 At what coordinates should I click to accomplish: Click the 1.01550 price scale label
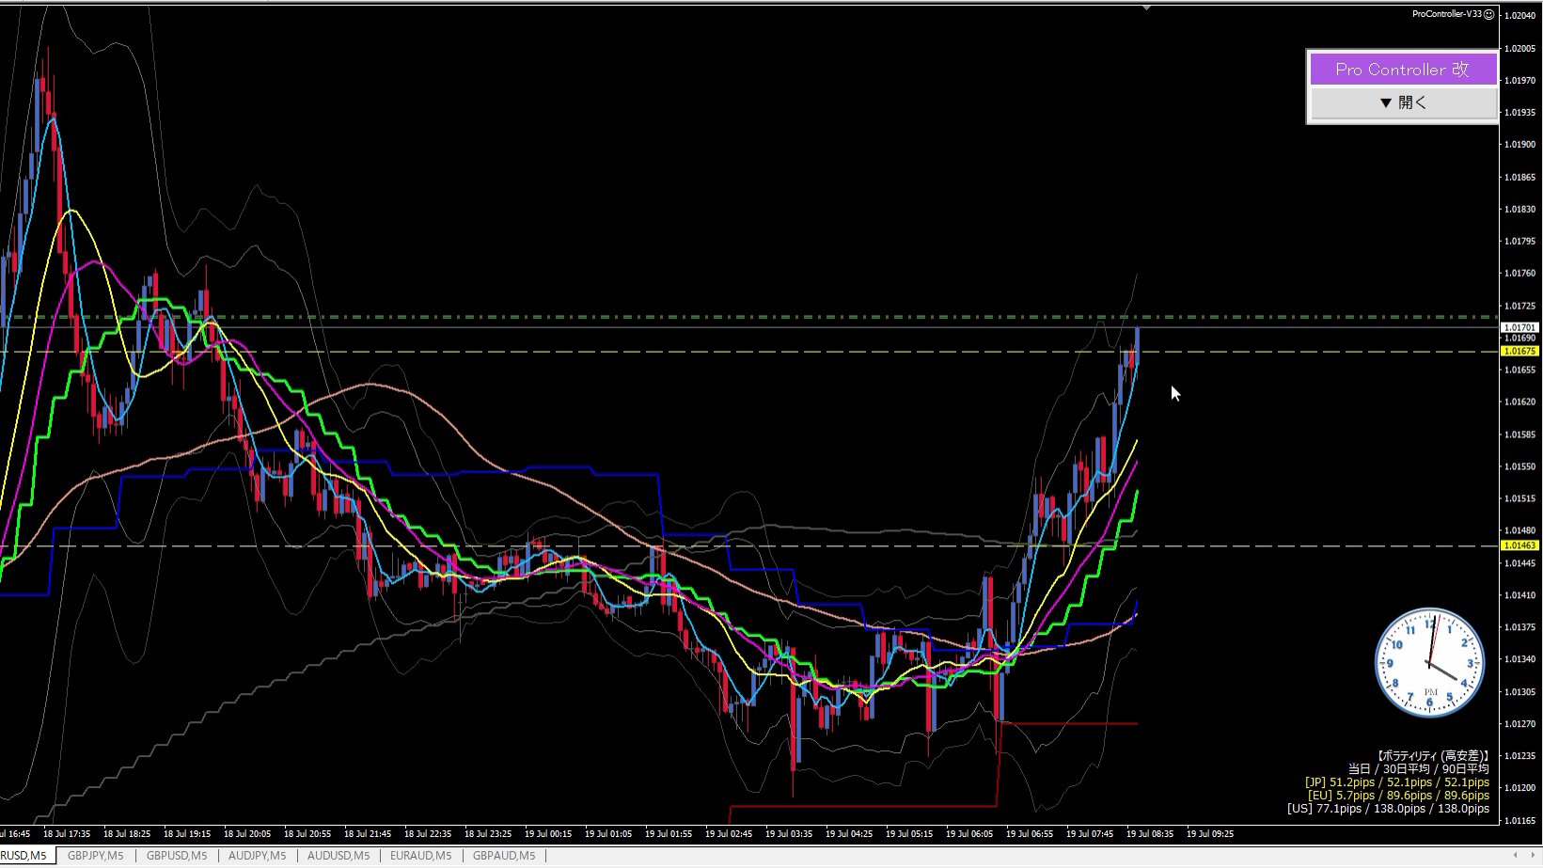click(x=1520, y=466)
